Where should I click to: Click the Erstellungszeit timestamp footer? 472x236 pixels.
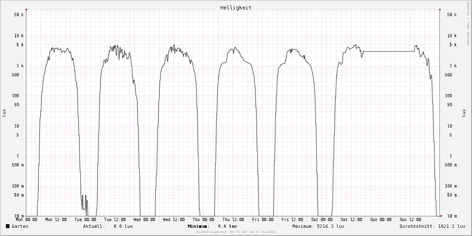[236, 232]
